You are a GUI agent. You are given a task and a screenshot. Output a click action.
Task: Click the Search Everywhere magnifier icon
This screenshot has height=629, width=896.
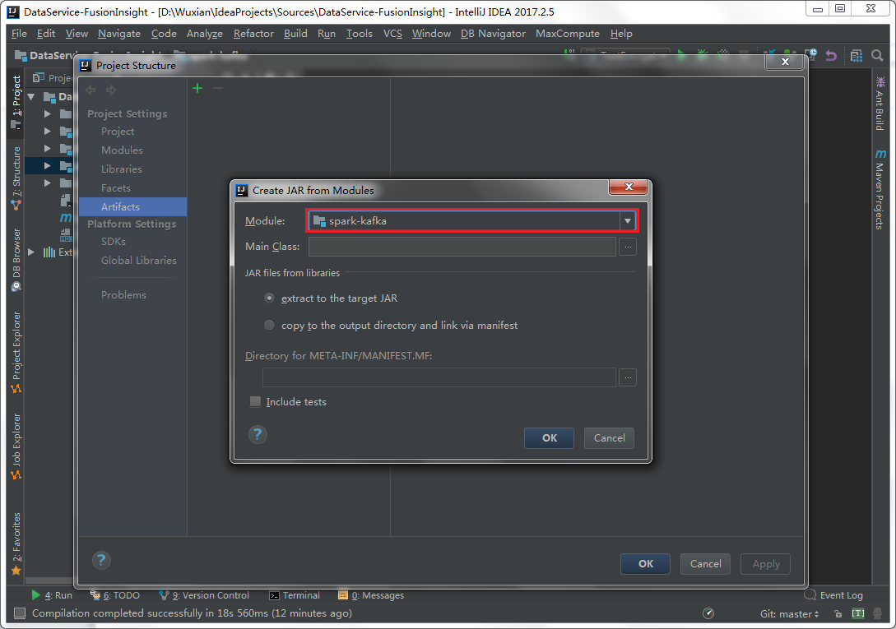[877, 55]
